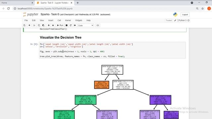Open the File menu

pyautogui.click(x=26, y=20)
